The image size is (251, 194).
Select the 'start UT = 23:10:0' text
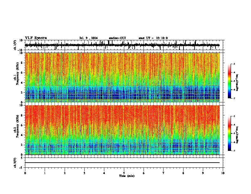(x=153, y=38)
